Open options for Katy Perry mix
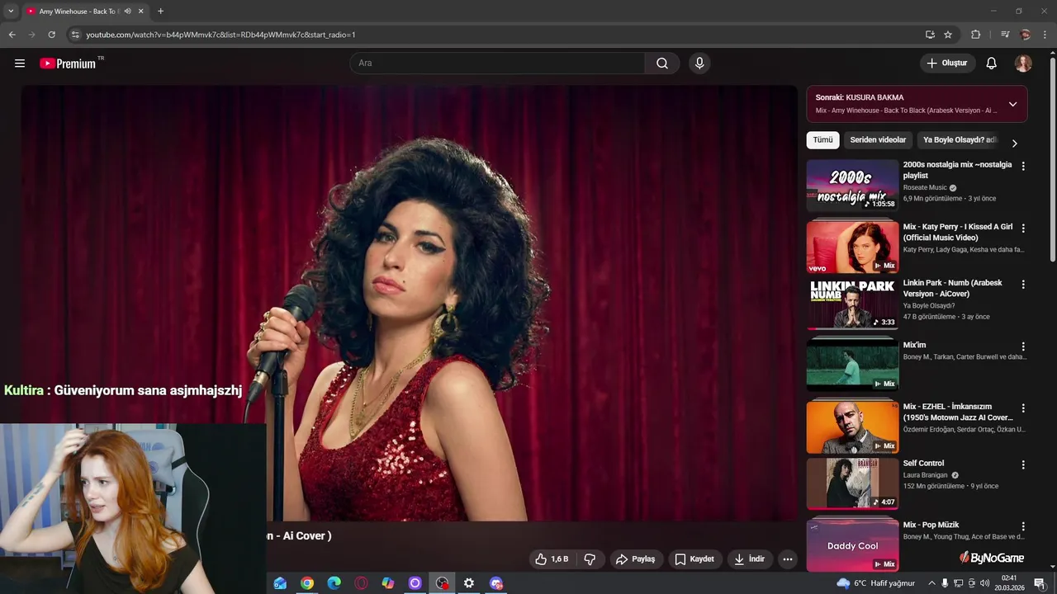1057x594 pixels. [x=1023, y=229]
